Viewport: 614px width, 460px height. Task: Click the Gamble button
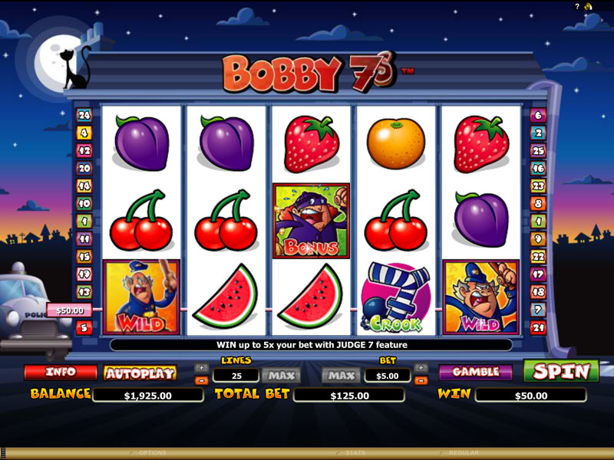point(475,372)
